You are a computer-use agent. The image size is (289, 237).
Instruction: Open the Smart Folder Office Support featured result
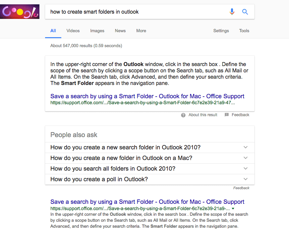[x=147, y=96]
